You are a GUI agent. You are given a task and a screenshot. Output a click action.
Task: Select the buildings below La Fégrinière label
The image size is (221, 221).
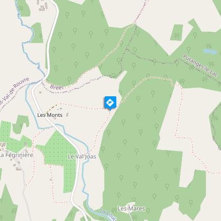click(17, 167)
